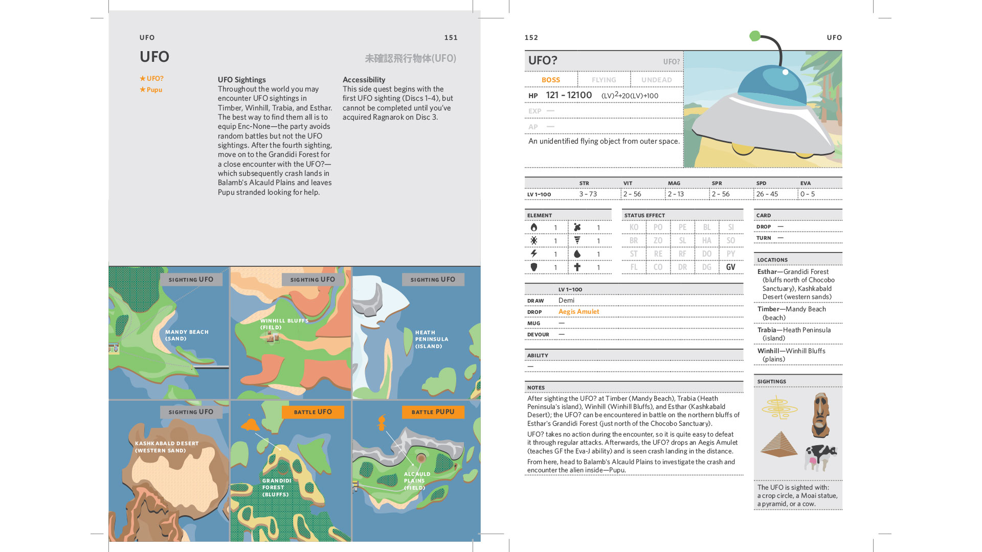Click the HP value 121 – 12100
982x552 pixels.
tap(569, 95)
